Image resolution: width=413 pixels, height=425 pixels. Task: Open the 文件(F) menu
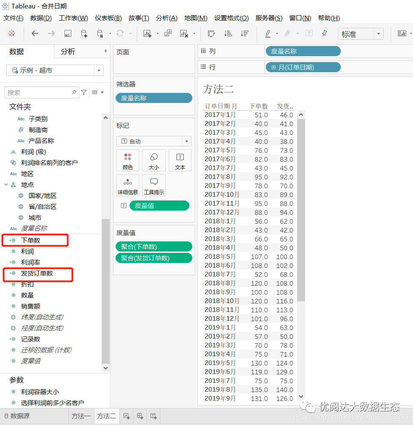pyautogui.click(x=13, y=18)
